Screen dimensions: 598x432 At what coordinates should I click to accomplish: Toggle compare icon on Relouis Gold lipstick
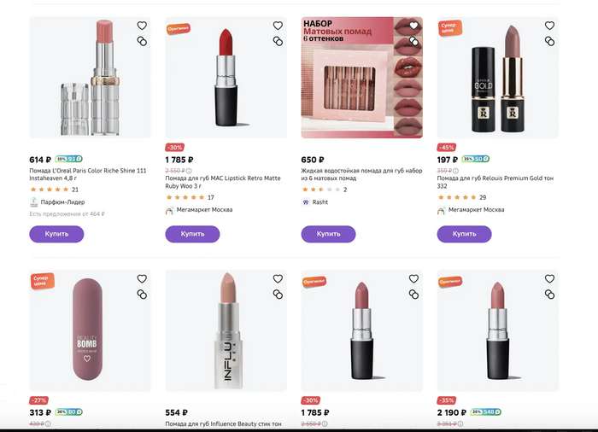549,41
